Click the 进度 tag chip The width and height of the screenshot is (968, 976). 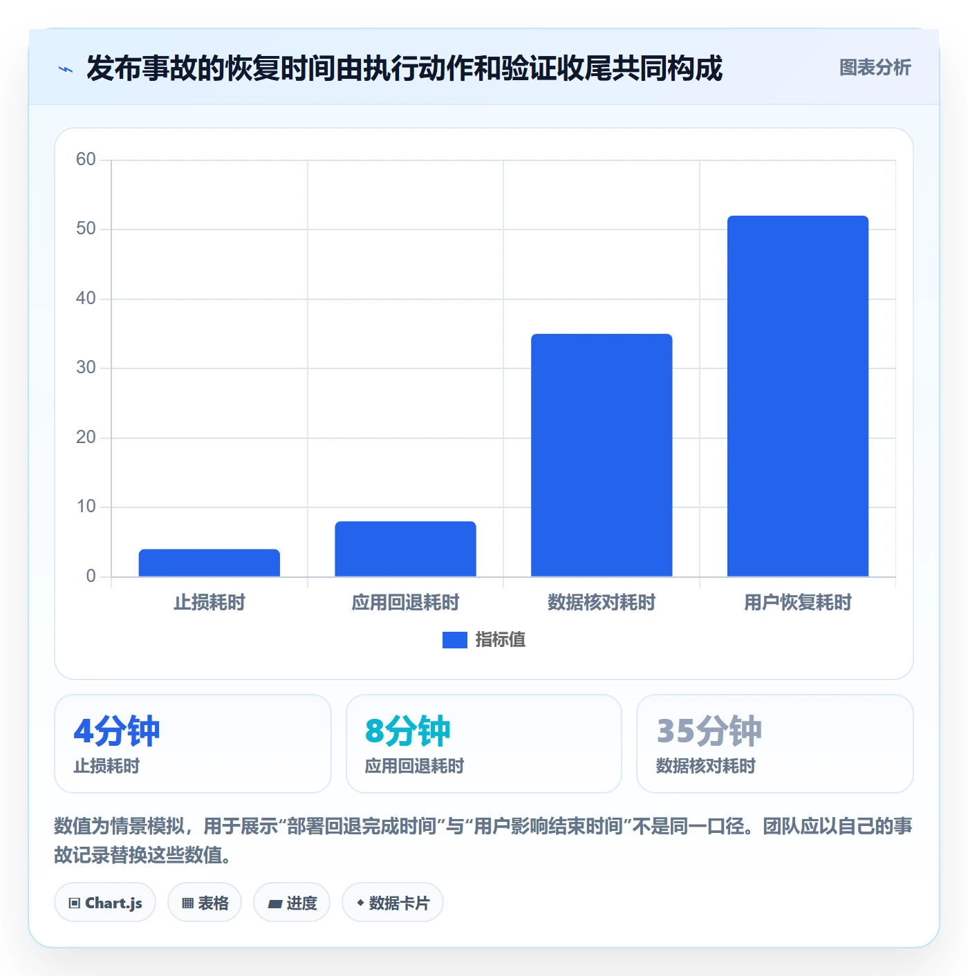click(292, 902)
